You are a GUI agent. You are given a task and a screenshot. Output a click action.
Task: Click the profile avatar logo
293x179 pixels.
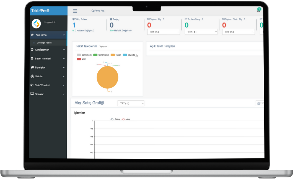pos(36,24)
